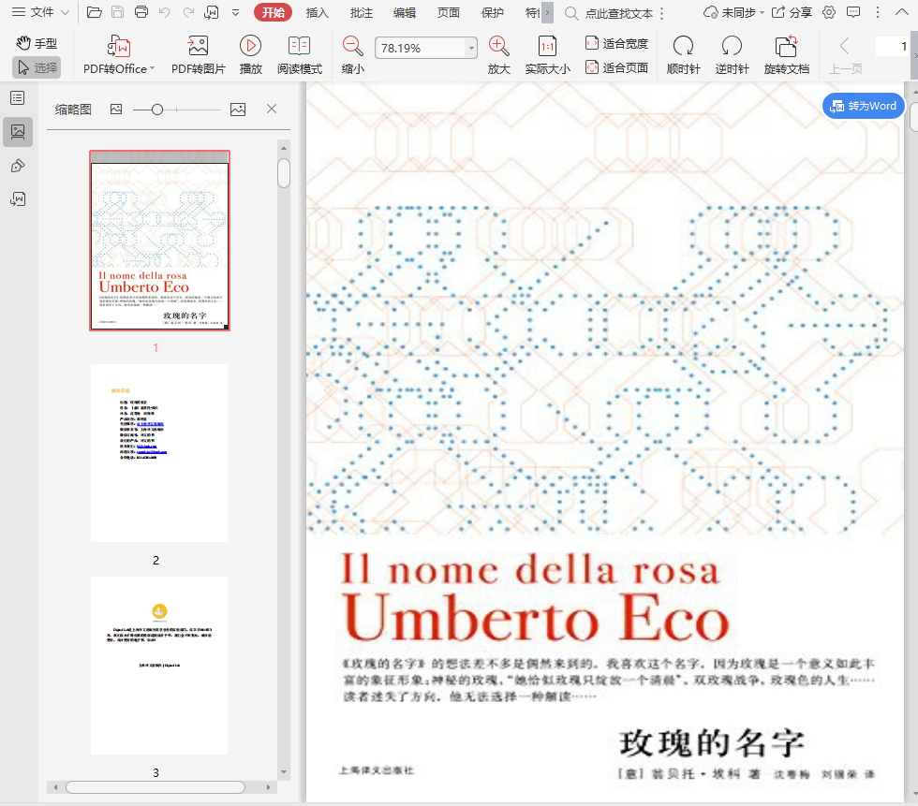The image size is (918, 806).
Task: Choose 适合宽度 fit width
Action: 616,43
